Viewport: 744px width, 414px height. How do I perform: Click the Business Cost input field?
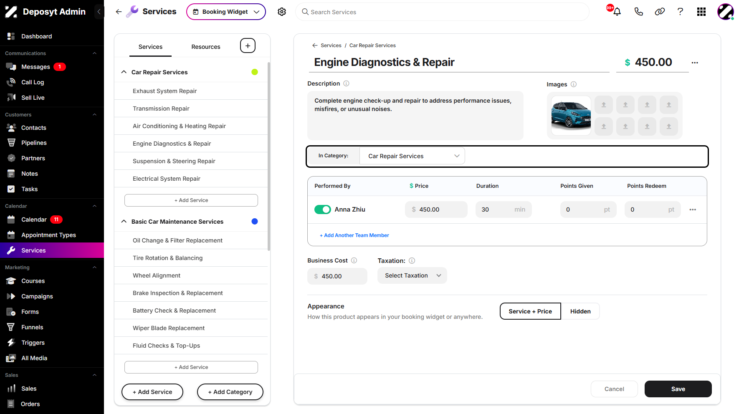(x=337, y=276)
